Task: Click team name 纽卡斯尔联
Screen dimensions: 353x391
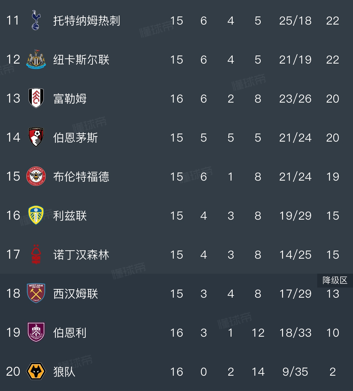Action: pos(81,60)
